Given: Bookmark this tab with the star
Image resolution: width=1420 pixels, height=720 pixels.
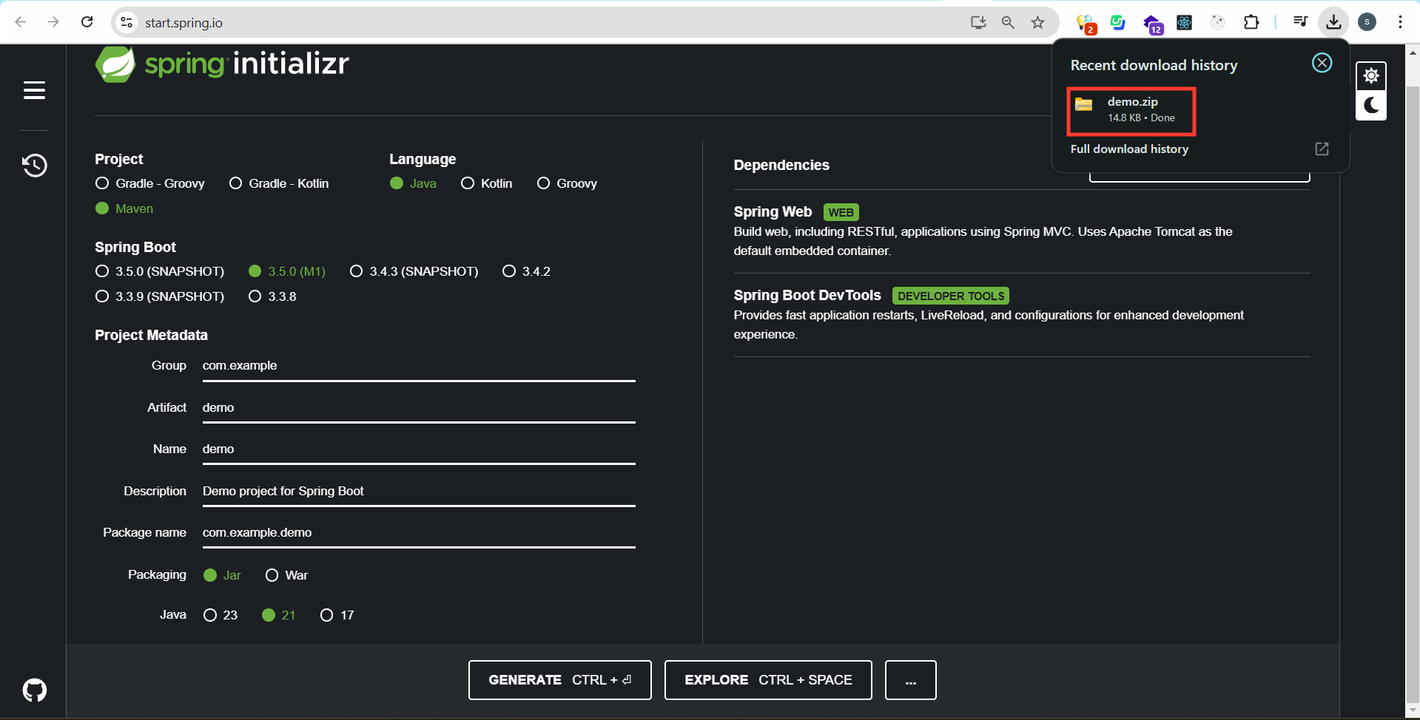Looking at the screenshot, I should click(1037, 22).
